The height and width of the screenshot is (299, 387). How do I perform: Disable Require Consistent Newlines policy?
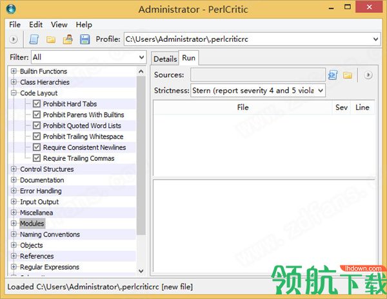[37, 147]
